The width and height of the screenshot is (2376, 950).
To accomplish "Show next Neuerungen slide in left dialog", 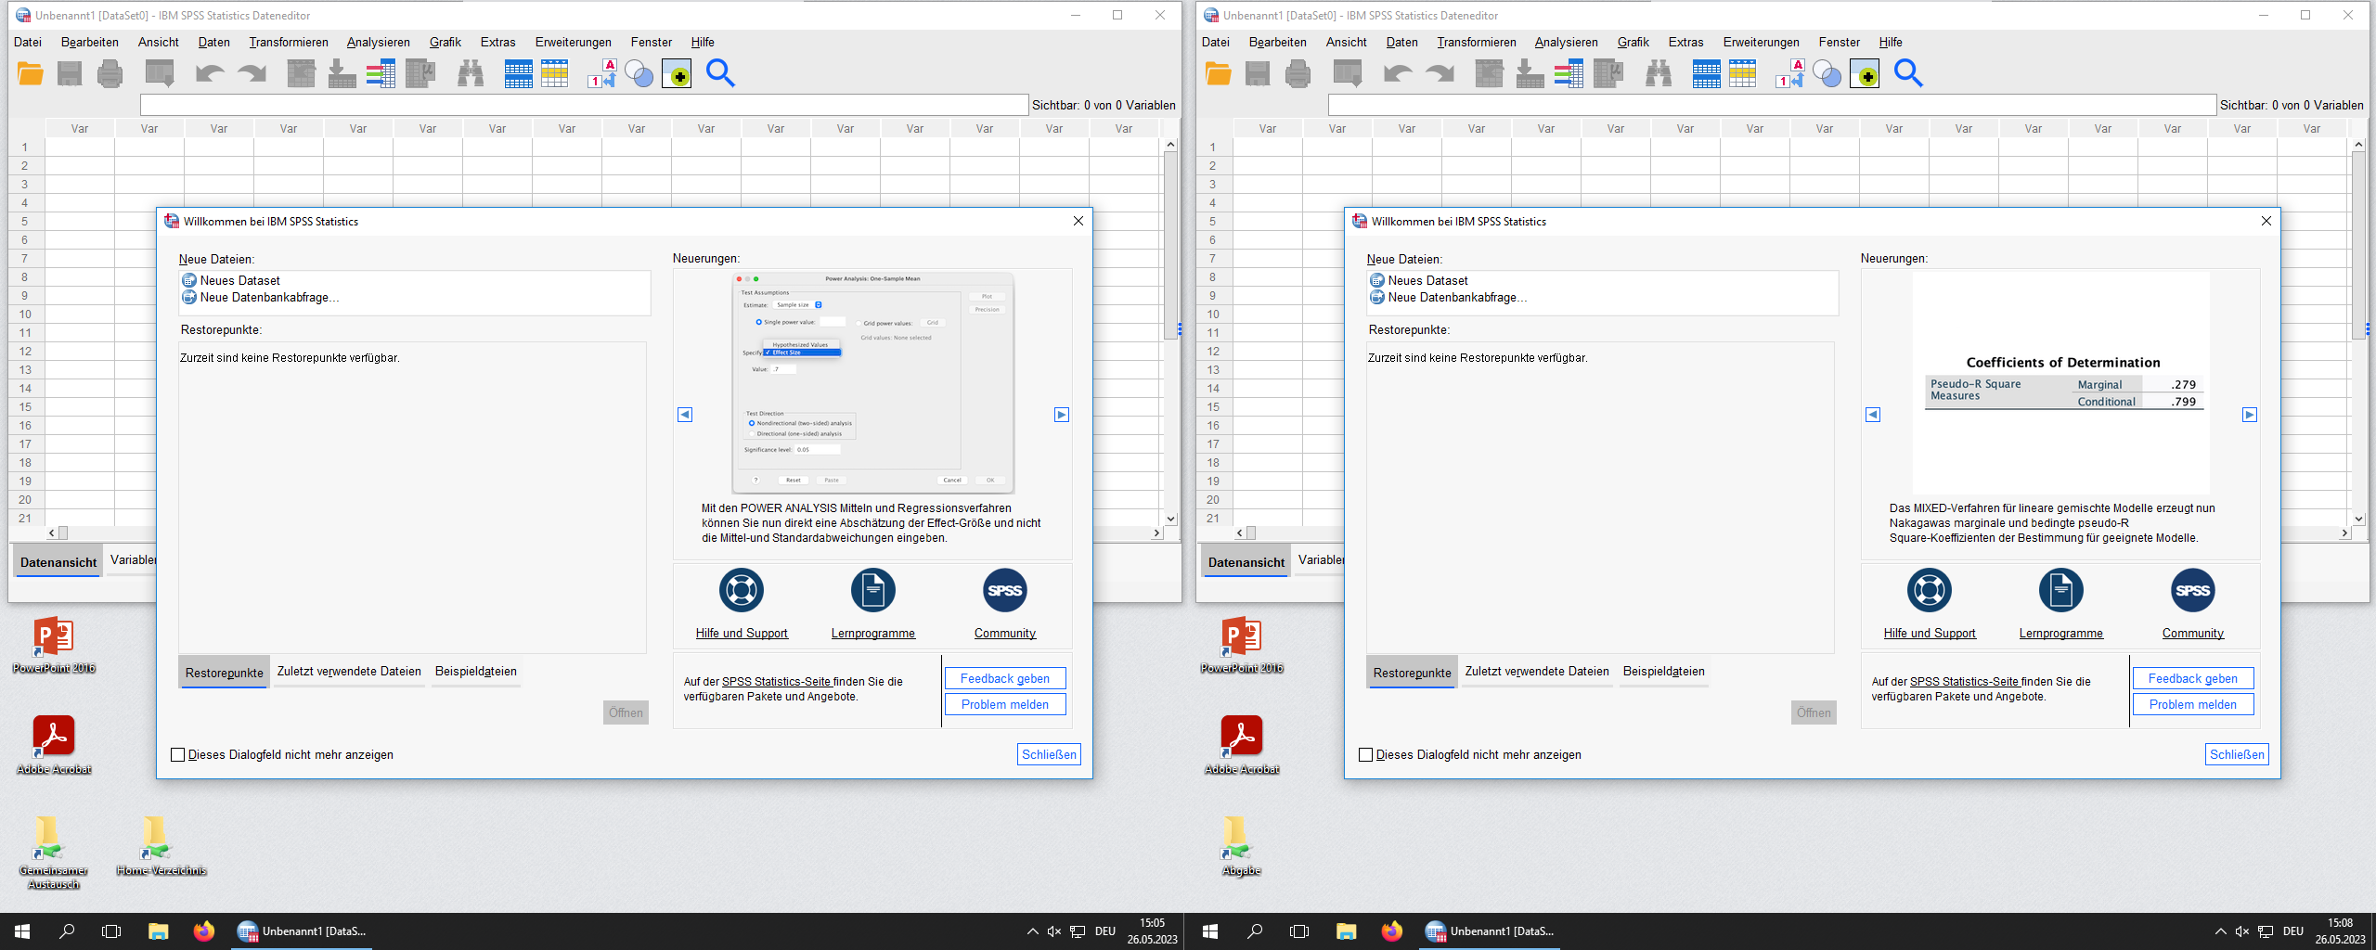I will tap(1061, 415).
